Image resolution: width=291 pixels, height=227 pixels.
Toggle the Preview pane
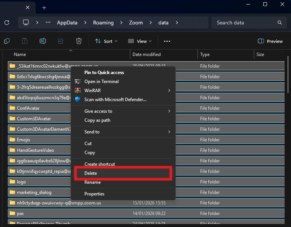pyautogui.click(x=270, y=41)
